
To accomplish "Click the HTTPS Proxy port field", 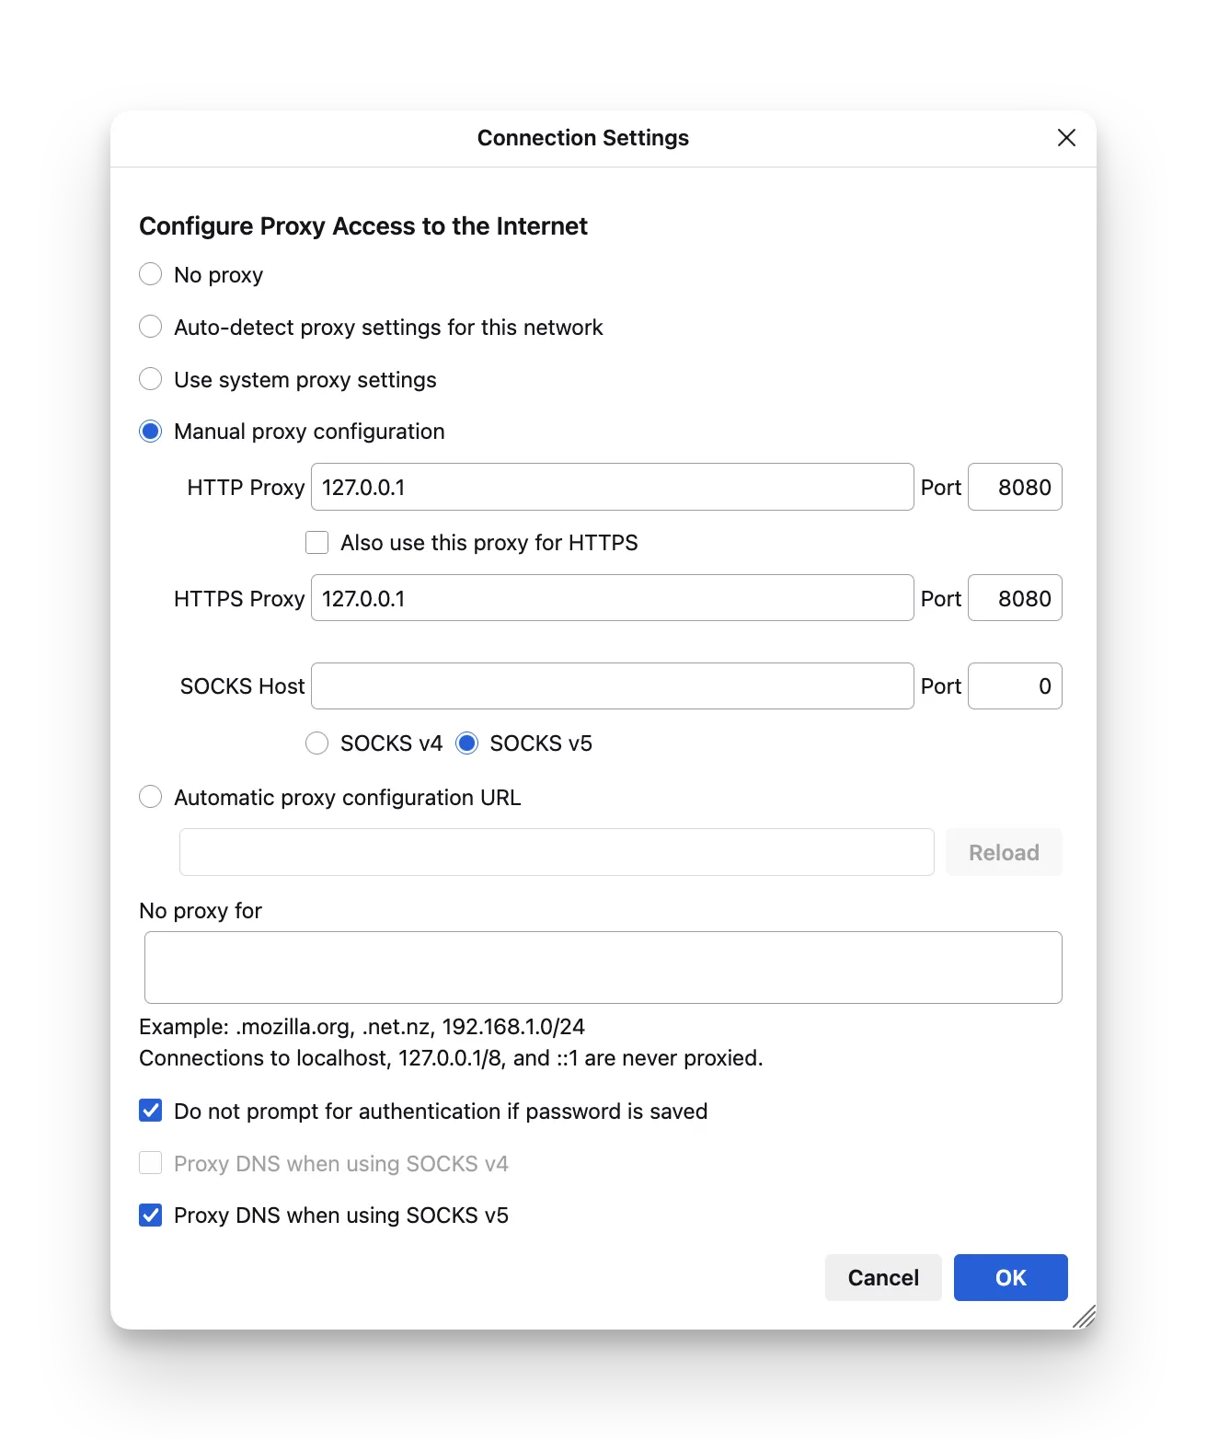I will point(1014,598).
